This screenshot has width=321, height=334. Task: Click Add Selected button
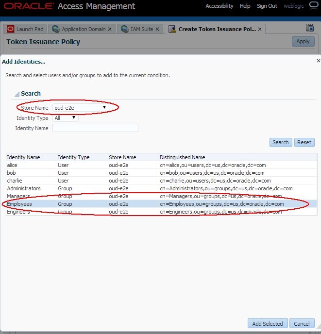pyautogui.click(x=268, y=323)
